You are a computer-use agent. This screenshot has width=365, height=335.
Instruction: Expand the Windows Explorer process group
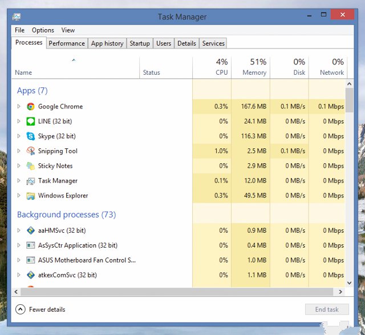[x=19, y=195]
